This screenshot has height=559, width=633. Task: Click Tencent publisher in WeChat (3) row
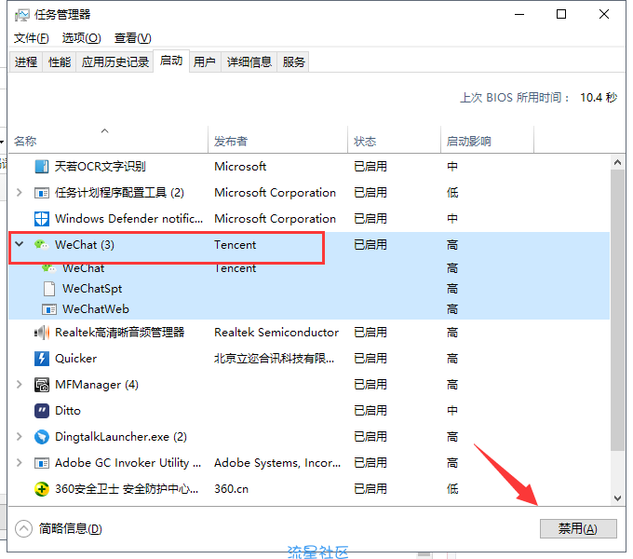(x=235, y=245)
